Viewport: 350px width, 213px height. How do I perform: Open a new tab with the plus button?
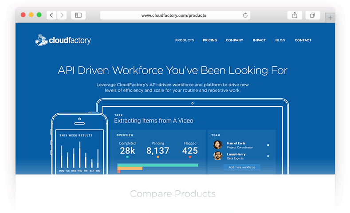coord(330,18)
